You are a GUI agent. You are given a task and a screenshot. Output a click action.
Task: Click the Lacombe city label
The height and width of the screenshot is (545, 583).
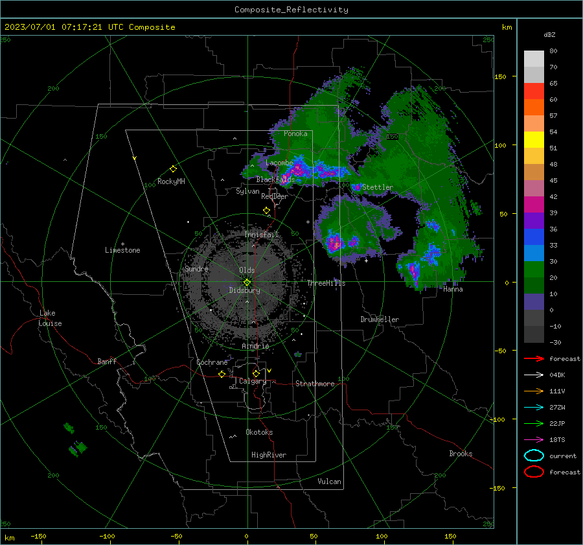pyautogui.click(x=279, y=163)
